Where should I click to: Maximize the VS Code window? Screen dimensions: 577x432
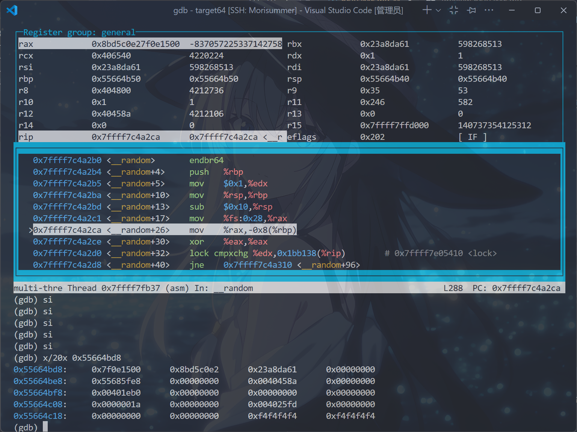click(538, 10)
